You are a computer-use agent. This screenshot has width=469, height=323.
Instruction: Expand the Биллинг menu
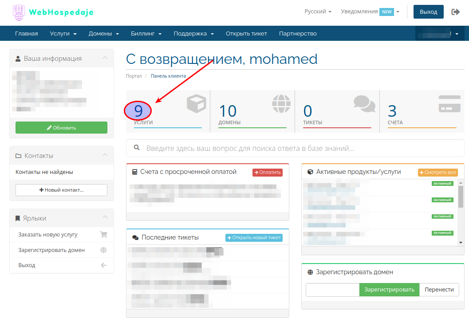pyautogui.click(x=146, y=33)
